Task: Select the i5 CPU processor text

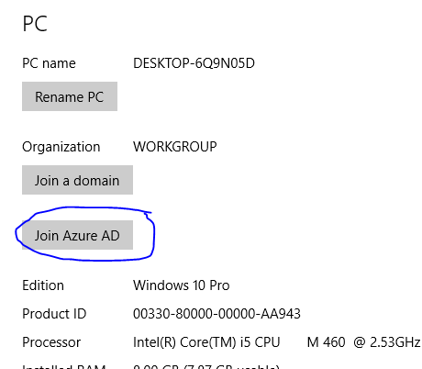Action: tap(260, 342)
